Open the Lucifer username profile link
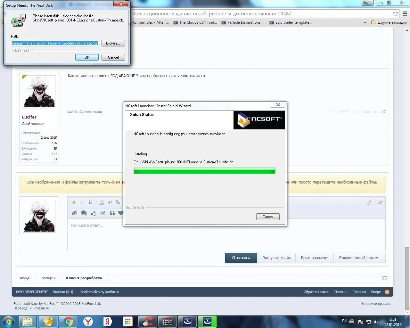410x328 pixels. point(29,117)
